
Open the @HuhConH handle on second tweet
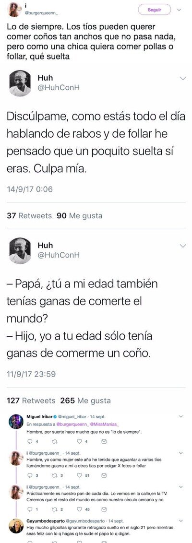click(59, 255)
